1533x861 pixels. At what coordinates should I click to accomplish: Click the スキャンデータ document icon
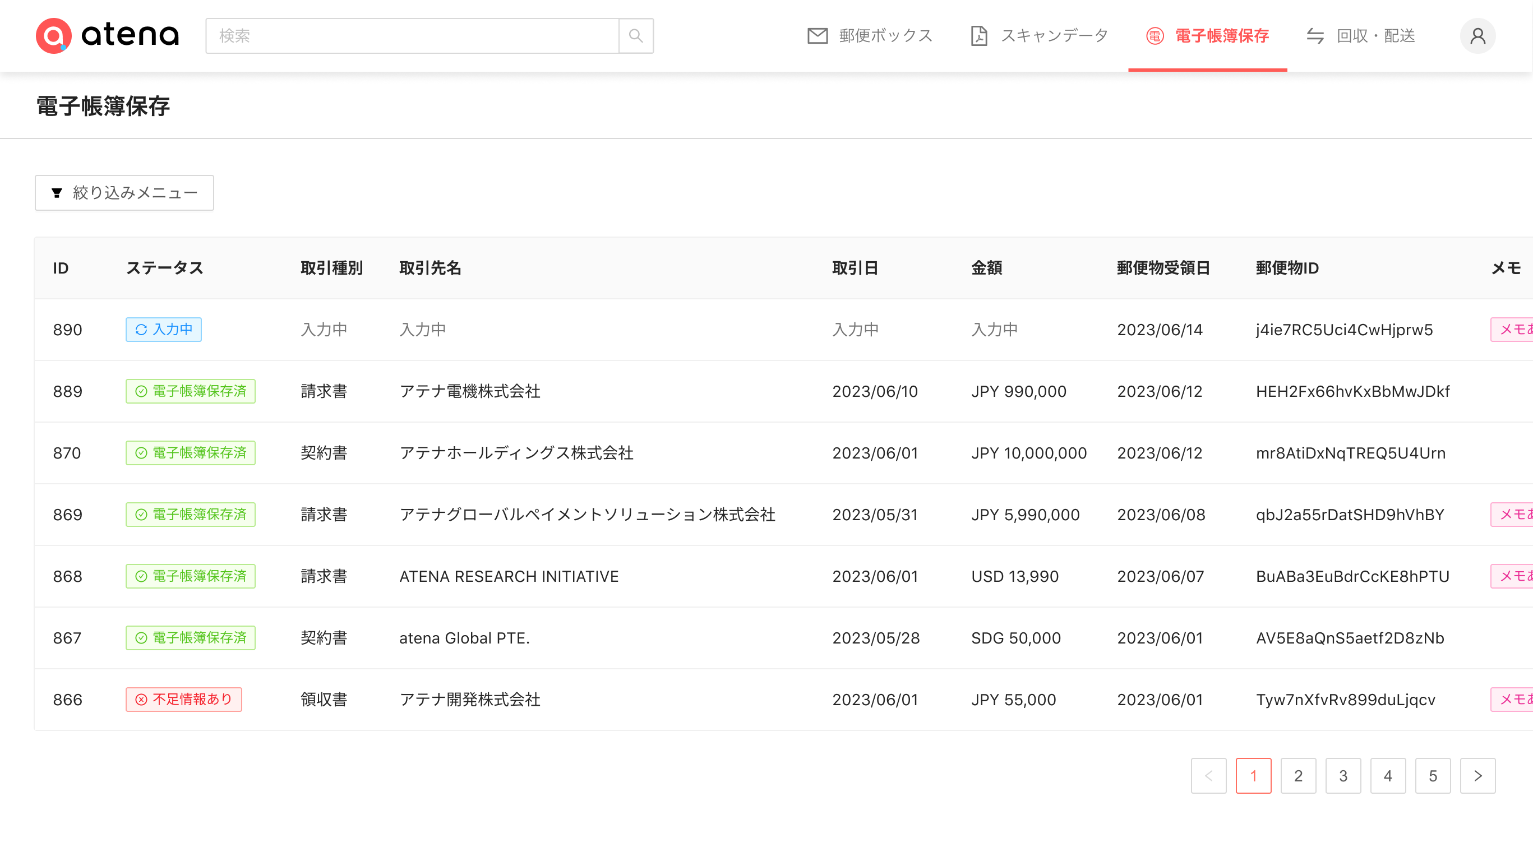(x=979, y=36)
